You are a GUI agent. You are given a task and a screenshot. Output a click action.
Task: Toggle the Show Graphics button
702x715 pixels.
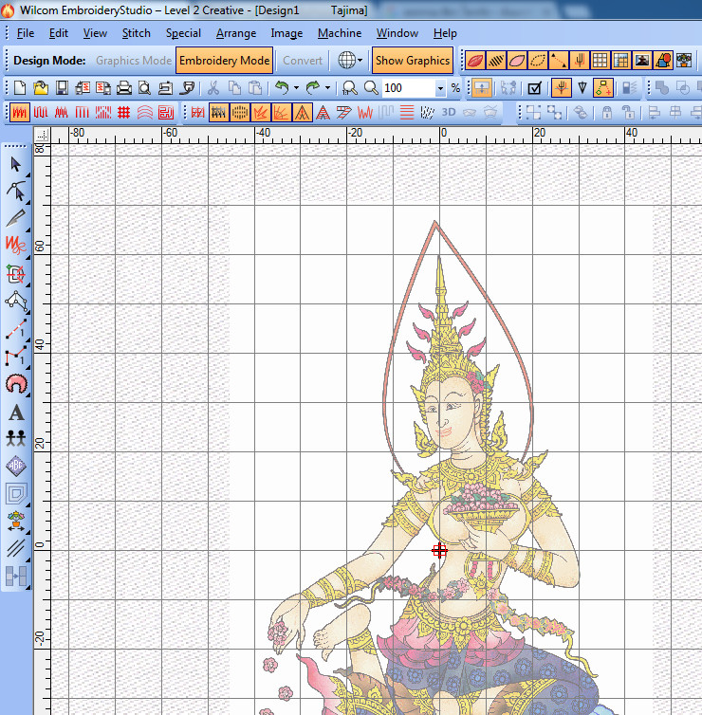[413, 60]
